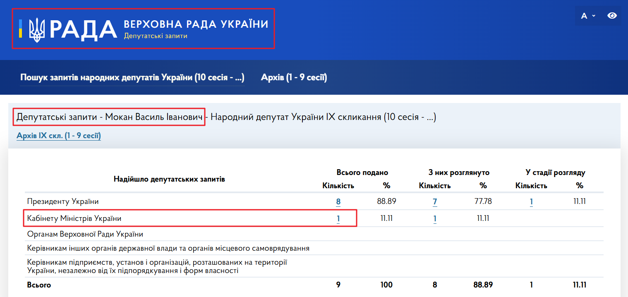Viewport: 628px width, 297px height.
Task: Click 'З них розглянуто' column header
Action: 459,172
